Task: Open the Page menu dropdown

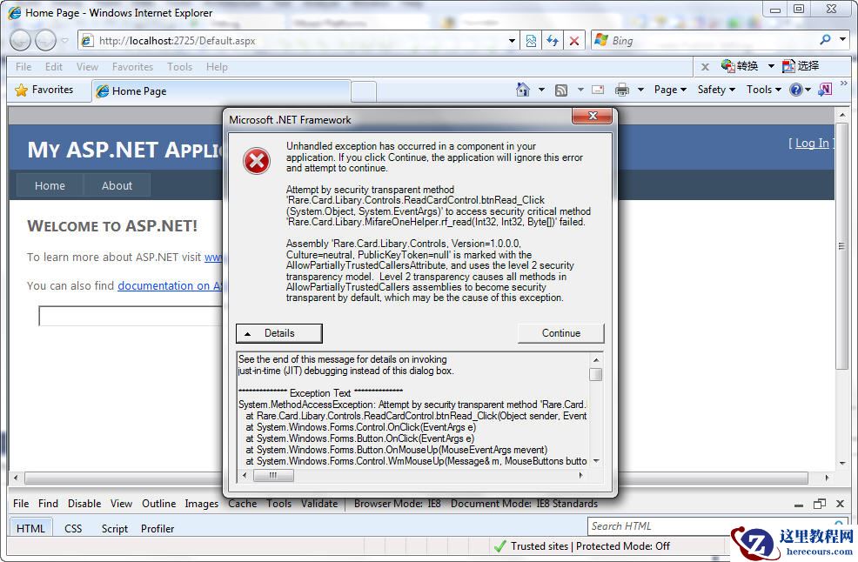Action: [x=670, y=90]
